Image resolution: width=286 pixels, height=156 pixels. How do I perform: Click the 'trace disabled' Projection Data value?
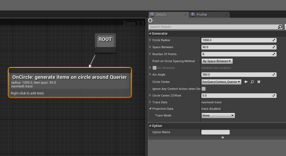tap(211, 109)
